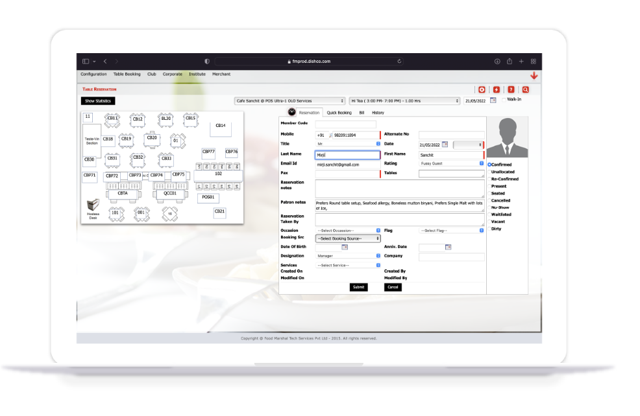Viewport: 640px width, 416px height.
Task: Open the Table Booking menu
Action: [127, 74]
